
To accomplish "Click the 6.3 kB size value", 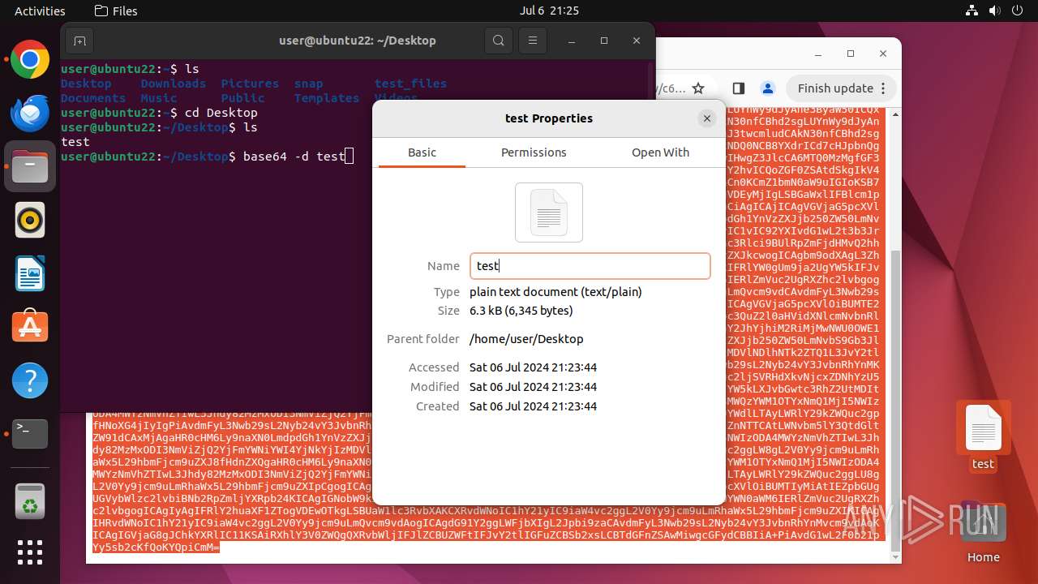I will 521,311.
